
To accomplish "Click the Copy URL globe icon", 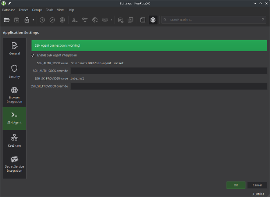I will tap(95, 20).
